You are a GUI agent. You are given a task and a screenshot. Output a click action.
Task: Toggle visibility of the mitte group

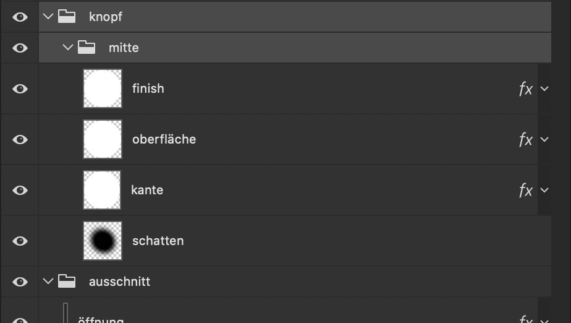(20, 48)
